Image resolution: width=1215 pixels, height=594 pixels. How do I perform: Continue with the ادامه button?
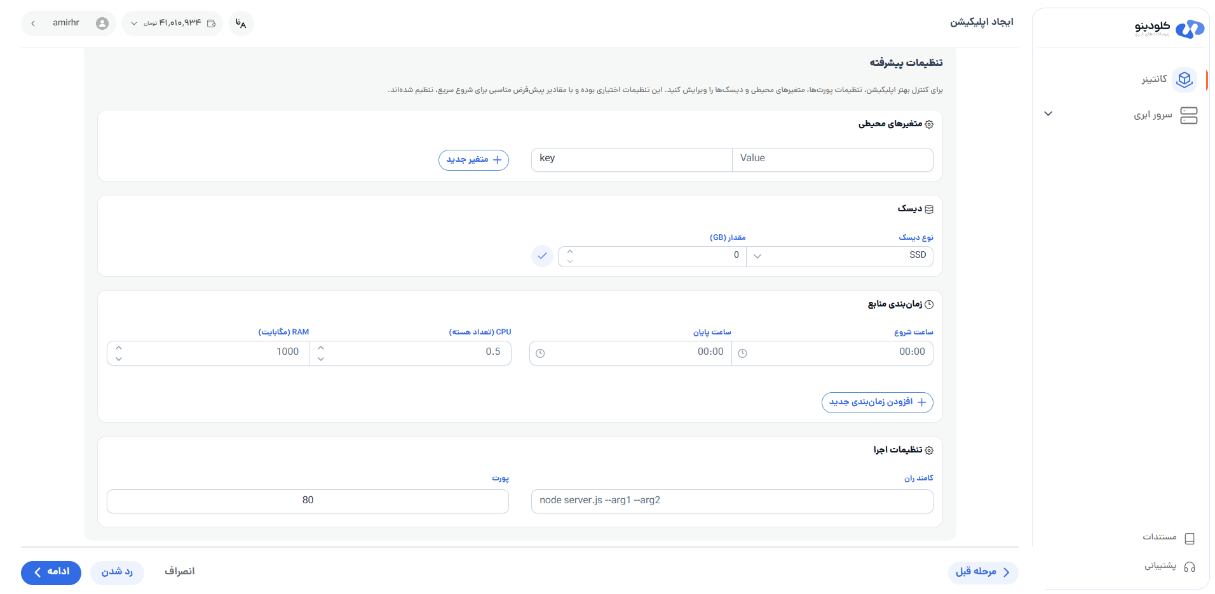(51, 572)
